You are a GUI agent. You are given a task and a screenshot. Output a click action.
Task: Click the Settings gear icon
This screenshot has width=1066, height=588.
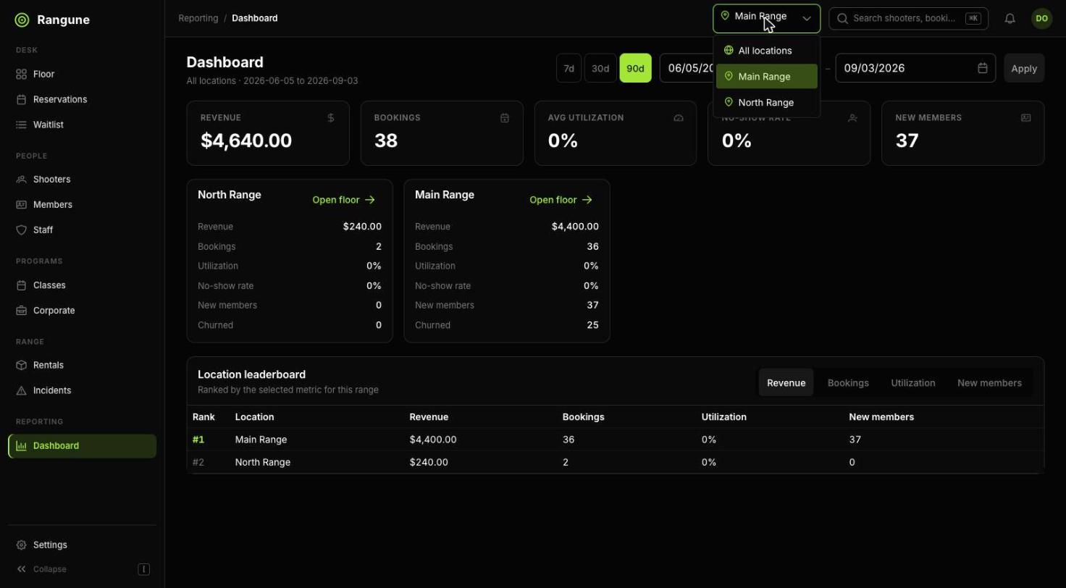22,545
